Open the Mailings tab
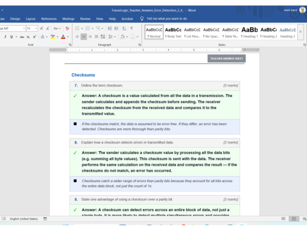 pos(68,19)
